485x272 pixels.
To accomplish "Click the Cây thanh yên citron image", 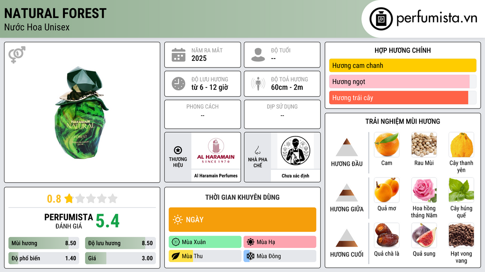I will [461, 144].
